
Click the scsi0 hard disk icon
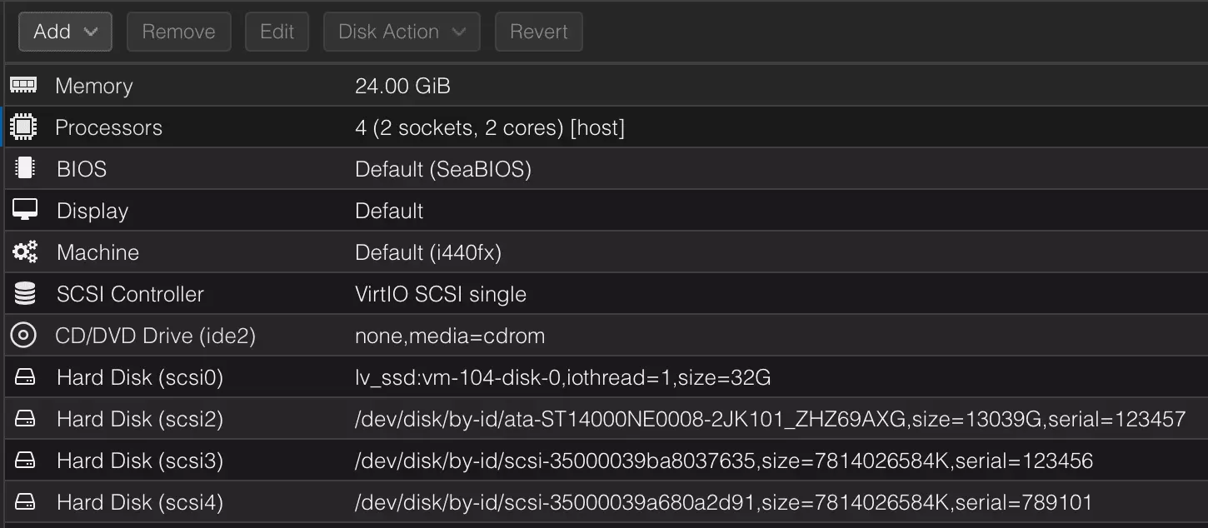click(25, 377)
